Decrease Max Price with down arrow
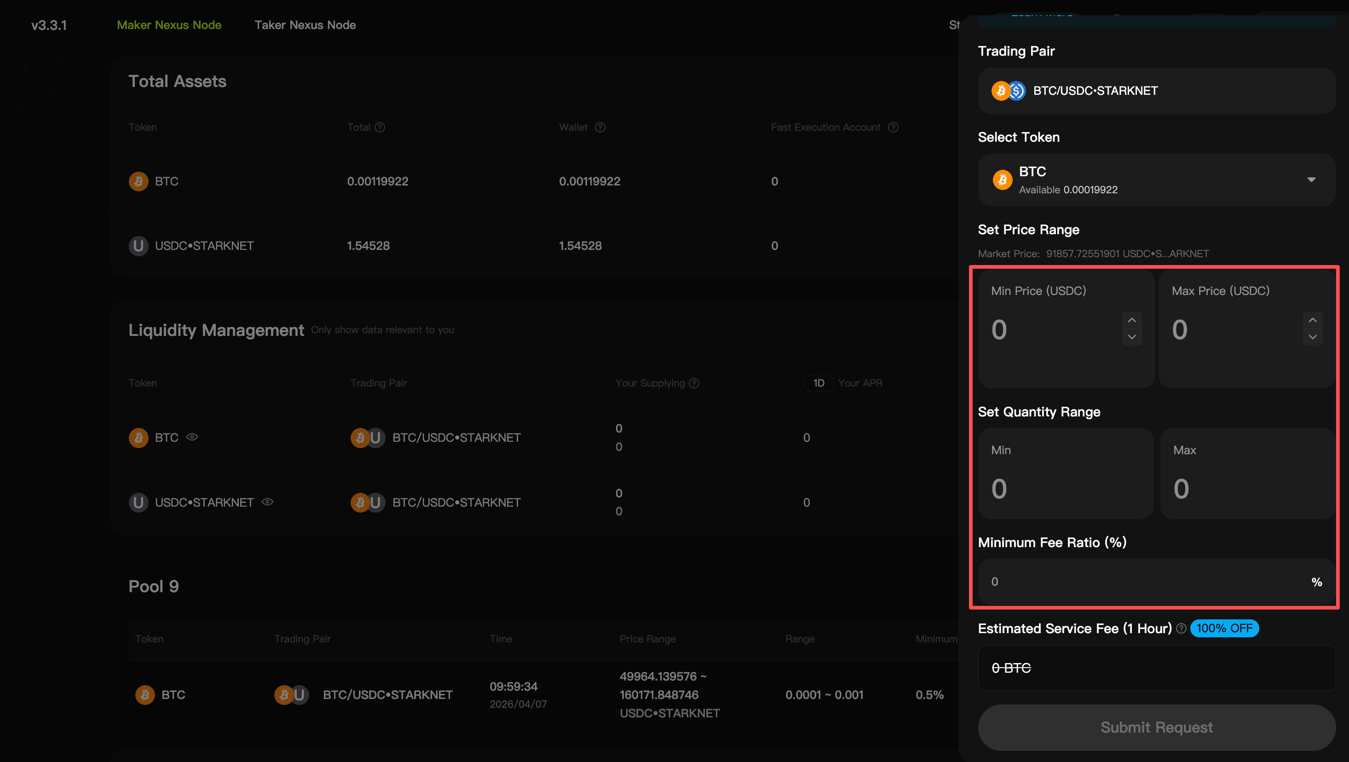This screenshot has width=1349, height=762. pyautogui.click(x=1312, y=337)
